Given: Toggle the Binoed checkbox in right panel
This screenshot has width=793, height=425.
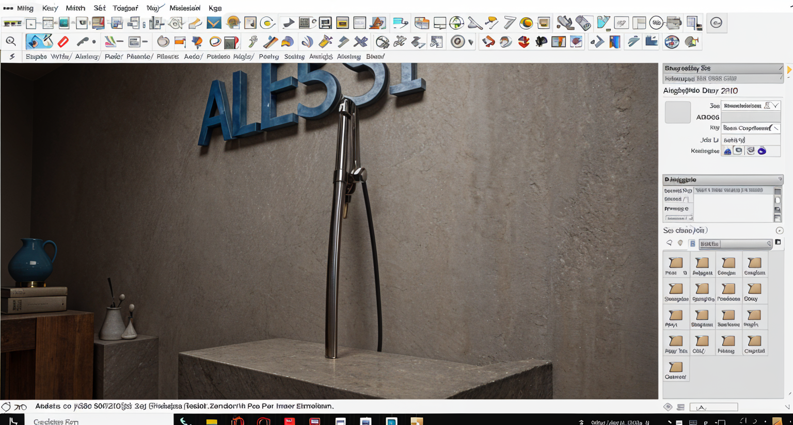Looking at the screenshot, I should [x=686, y=199].
